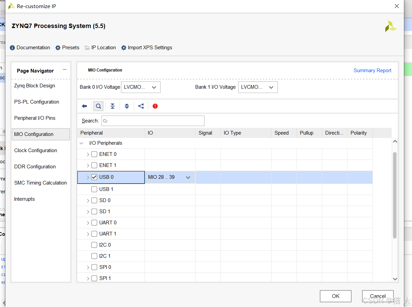The image size is (412, 307).
Task: Click the Peripheral column header
Action: coord(111,133)
